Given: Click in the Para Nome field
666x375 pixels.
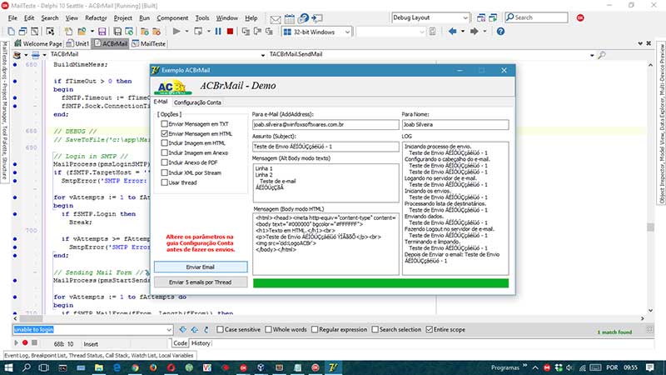Looking at the screenshot, I should [x=455, y=124].
